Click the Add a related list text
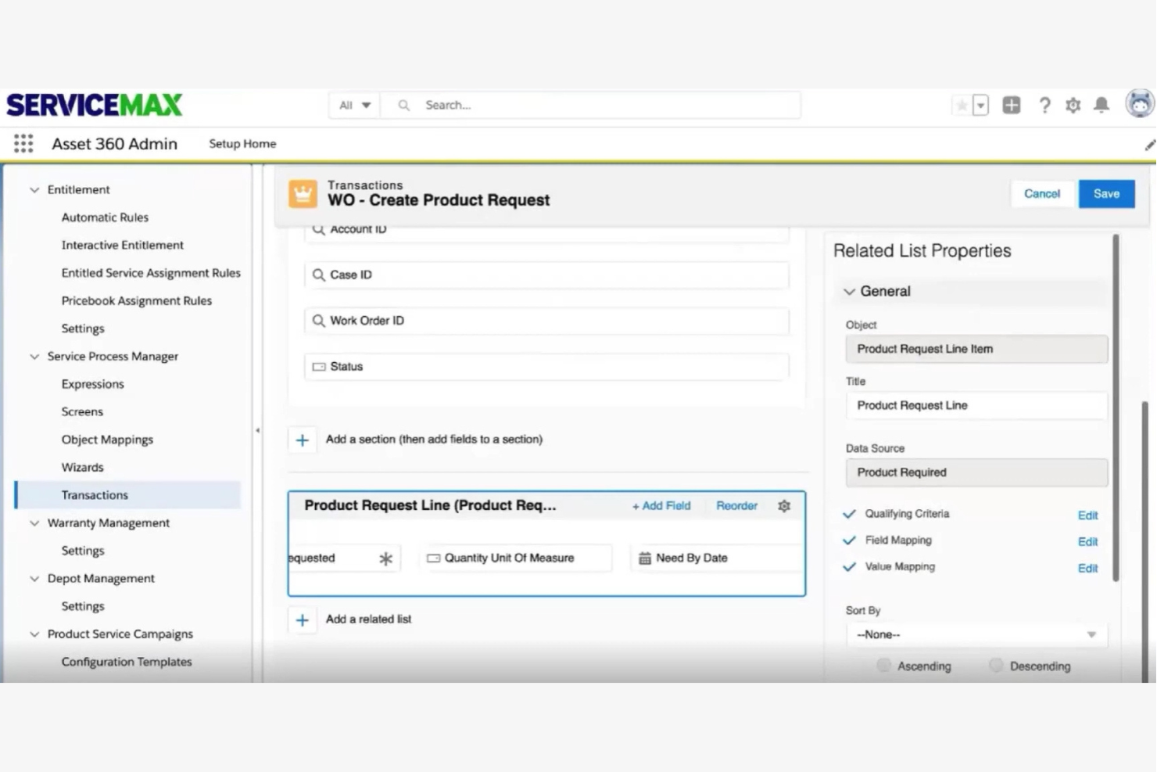The width and height of the screenshot is (1157, 772). click(x=368, y=619)
